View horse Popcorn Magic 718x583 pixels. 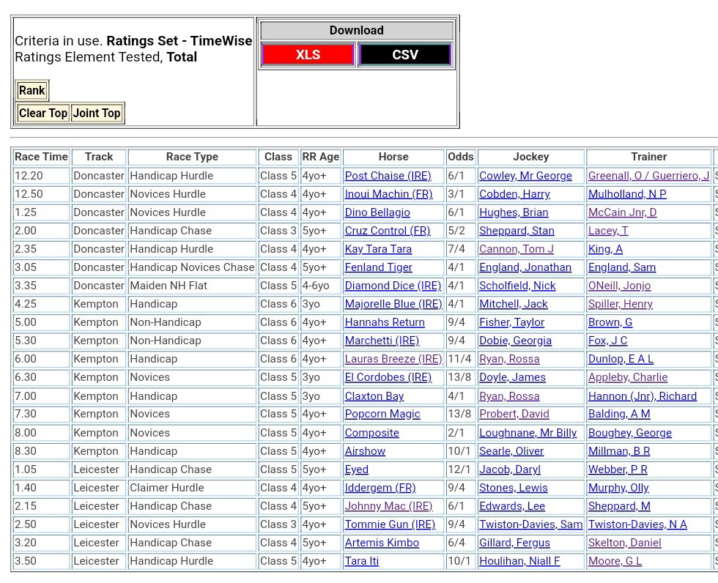tap(382, 414)
